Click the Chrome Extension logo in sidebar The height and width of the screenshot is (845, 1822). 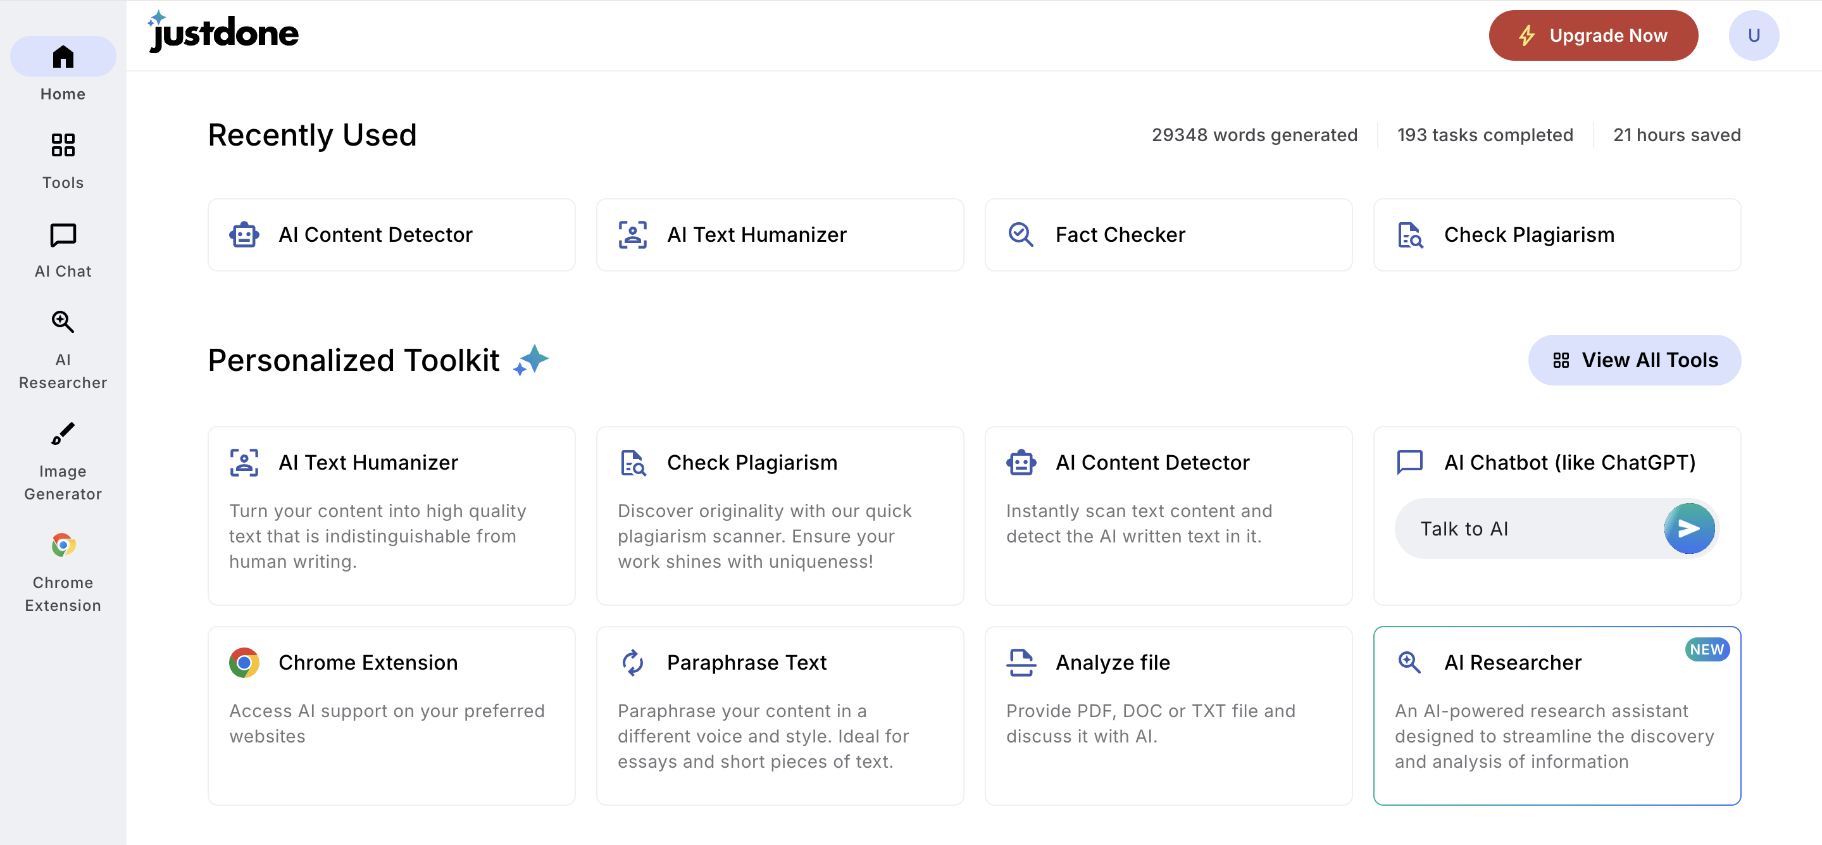pyautogui.click(x=63, y=545)
